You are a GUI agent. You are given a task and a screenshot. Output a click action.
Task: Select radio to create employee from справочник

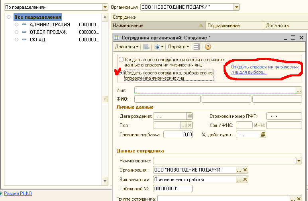click(122, 73)
